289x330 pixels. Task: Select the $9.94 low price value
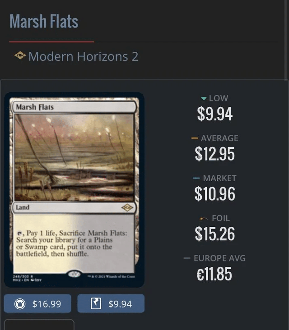coord(215,114)
